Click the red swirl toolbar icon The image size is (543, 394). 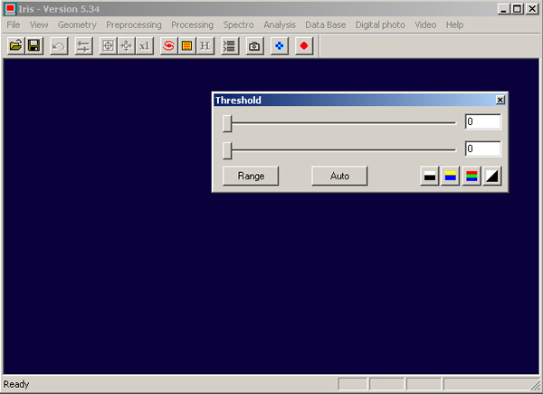(x=168, y=46)
